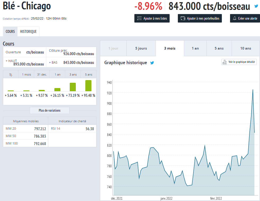Click the déc. 2021 x-axis label

click(x=117, y=198)
